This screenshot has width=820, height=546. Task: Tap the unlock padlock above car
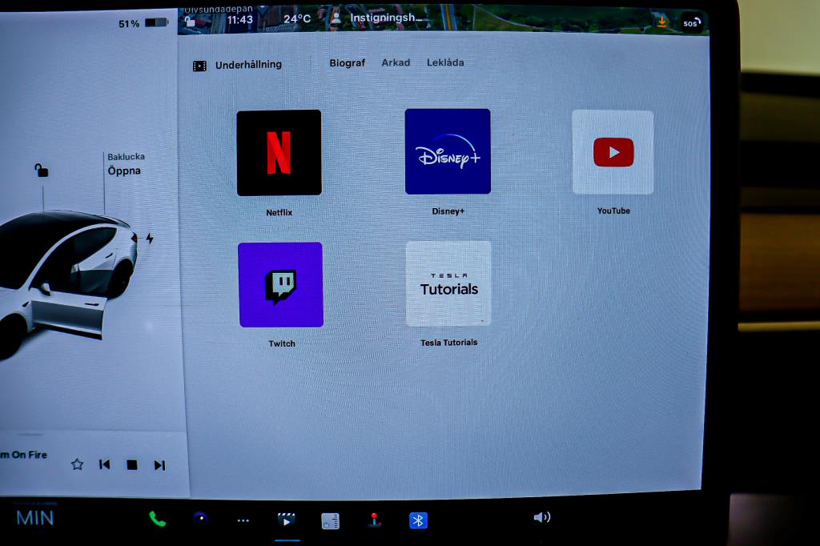click(x=42, y=170)
